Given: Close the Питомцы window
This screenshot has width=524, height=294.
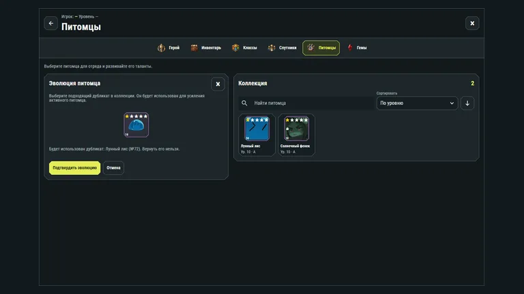Looking at the screenshot, I should [472, 23].
